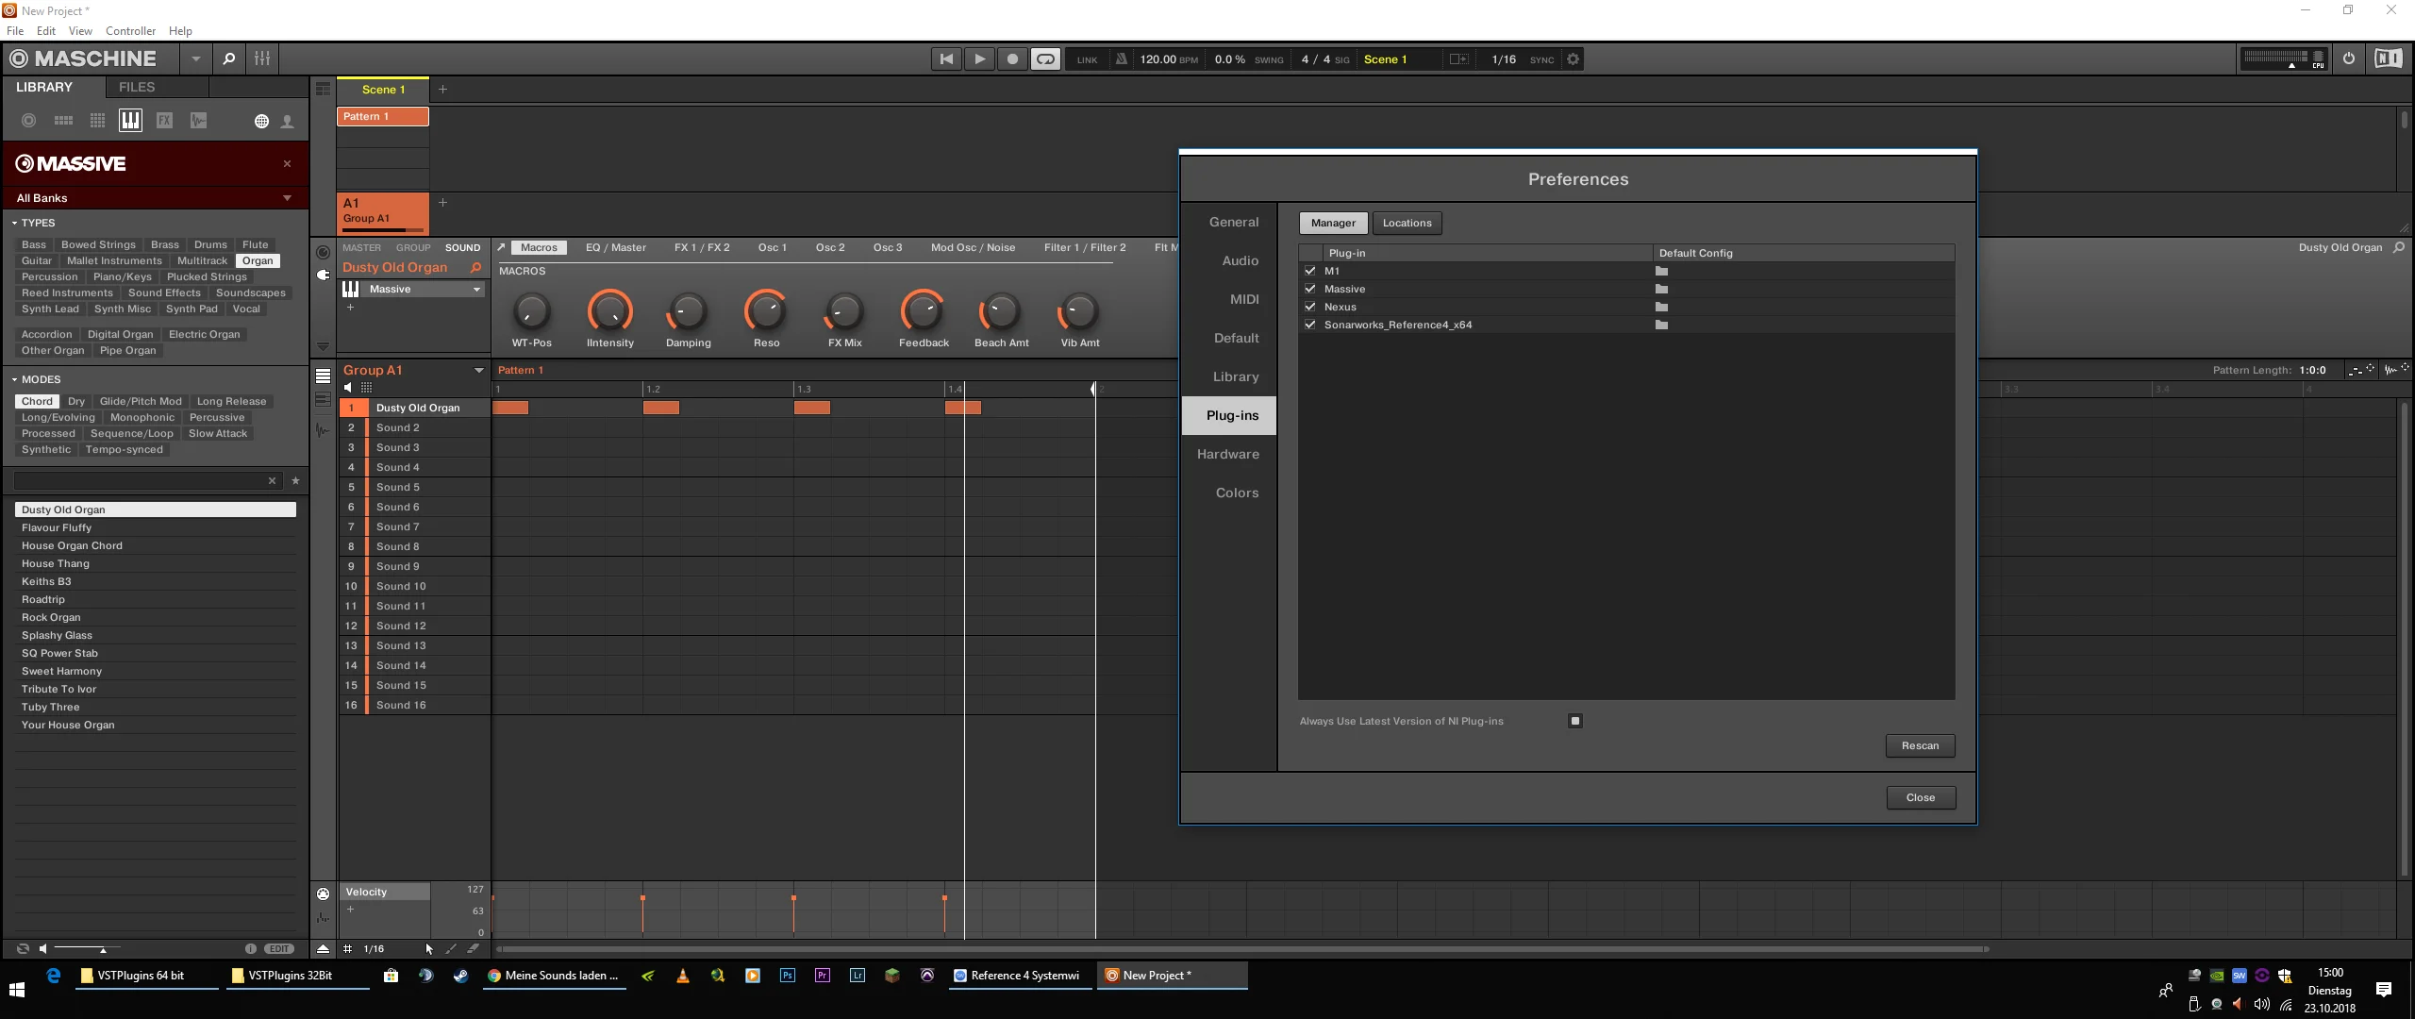Select the FX effects browser icon
Screen dimensions: 2415x1019
tap(164, 121)
